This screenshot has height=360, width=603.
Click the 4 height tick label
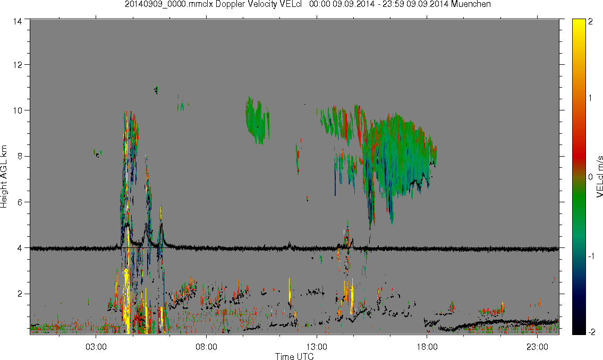click(x=19, y=248)
